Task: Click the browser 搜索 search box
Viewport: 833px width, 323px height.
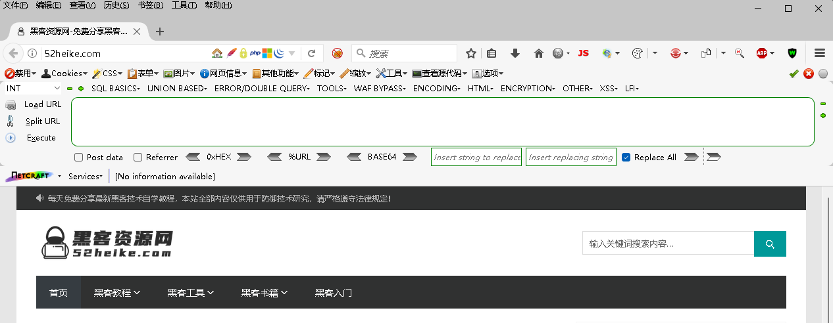Action: [405, 53]
